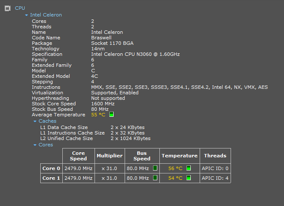The height and width of the screenshot is (206, 284).
Task: Click Supported, Enabled virtualization value
Action: (x=115, y=93)
